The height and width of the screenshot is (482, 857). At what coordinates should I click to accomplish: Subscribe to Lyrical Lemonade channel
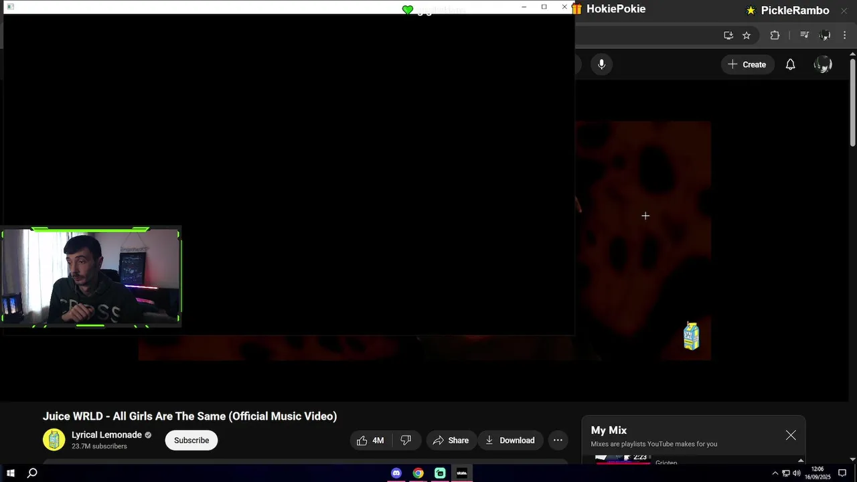[191, 440]
